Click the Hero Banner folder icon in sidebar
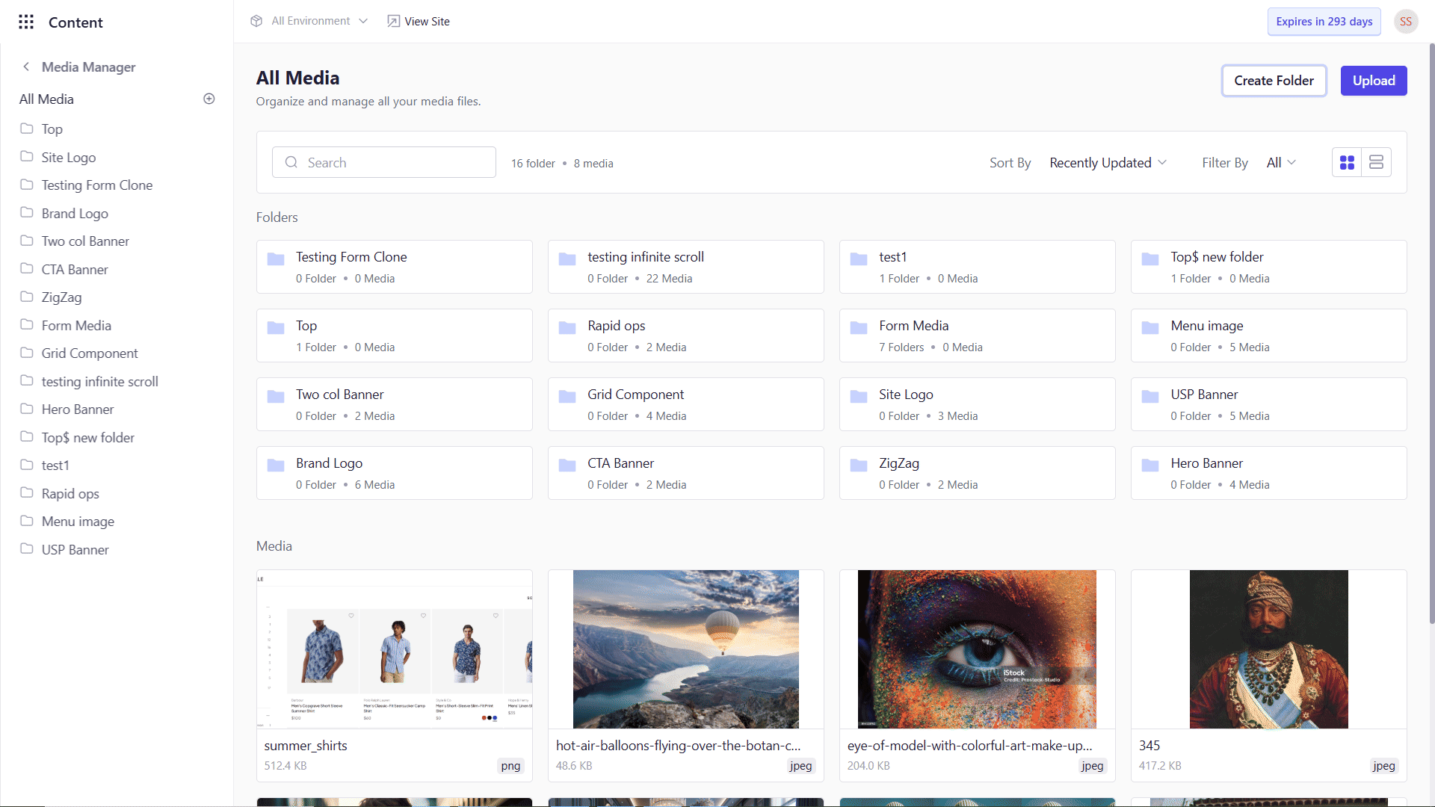Screen dimensions: 1435x807 click(27, 409)
